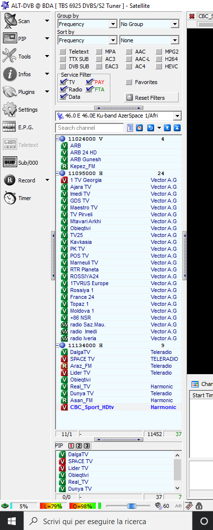
Task: Collapse the 11095000 H frequency group
Action: tap(57, 174)
